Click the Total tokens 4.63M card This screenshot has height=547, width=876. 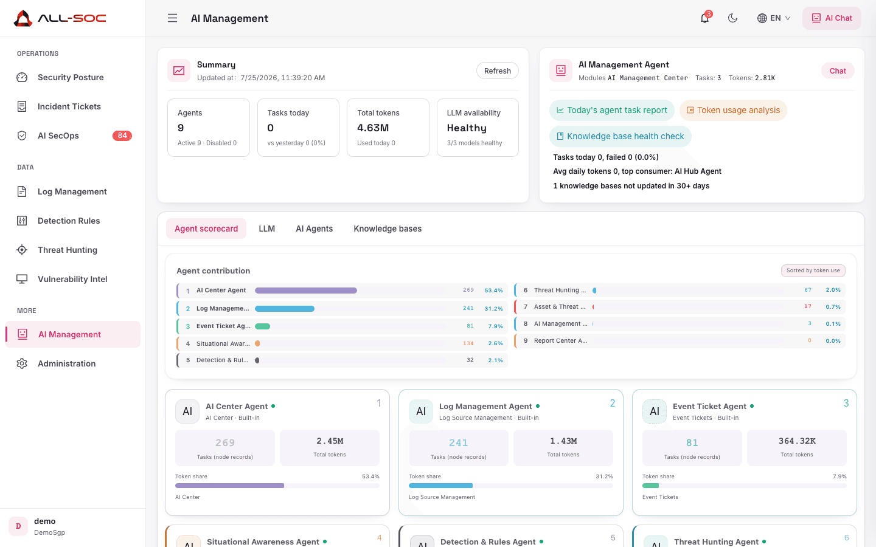coord(388,128)
